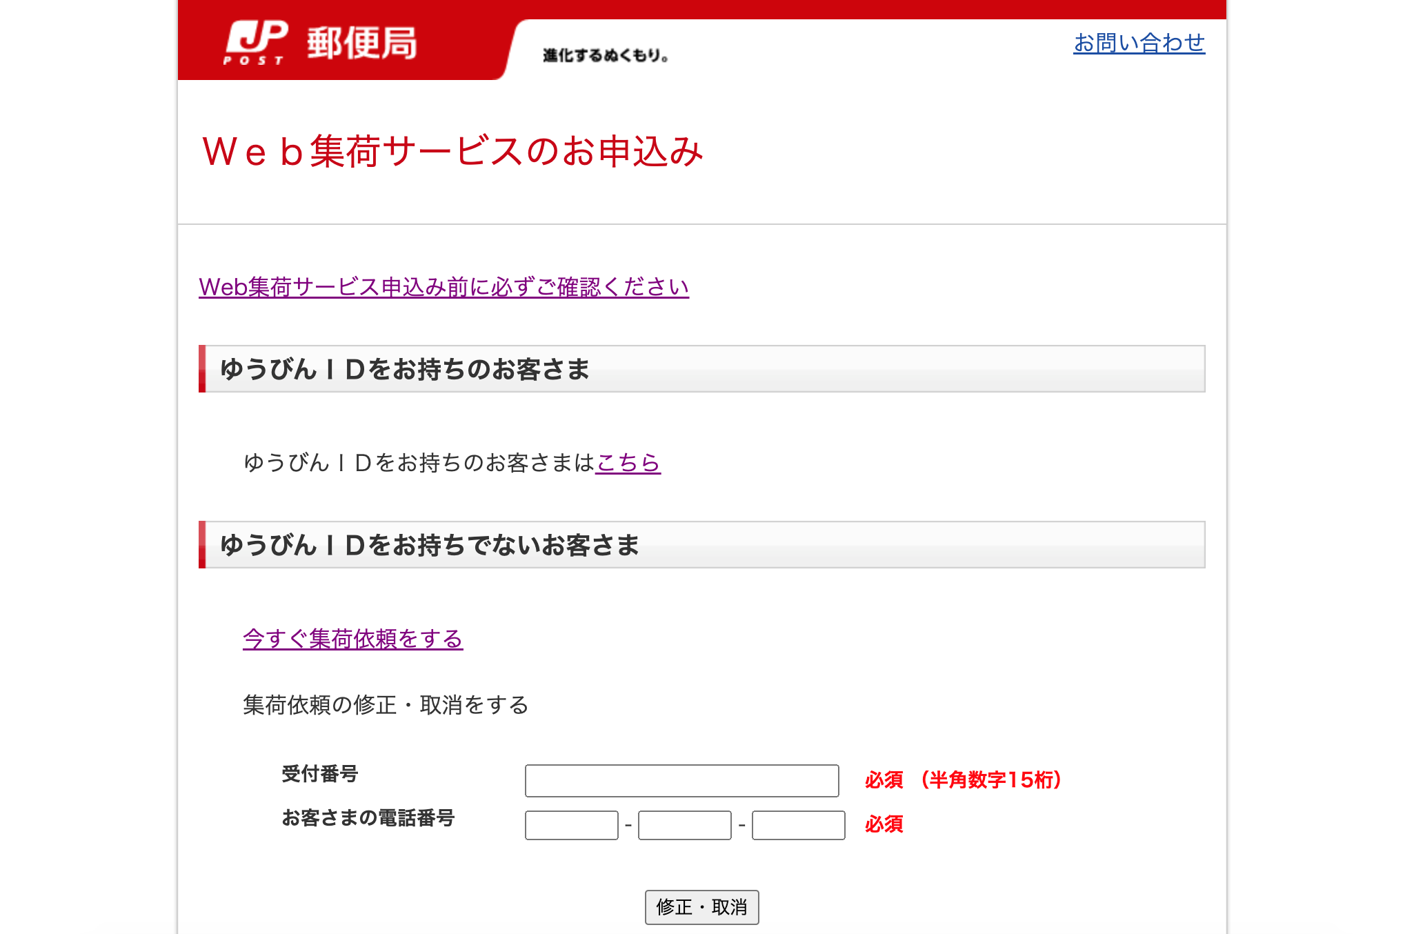Click the 必須 note beside phone fields
Screen dimensions: 1425x934
884,824
